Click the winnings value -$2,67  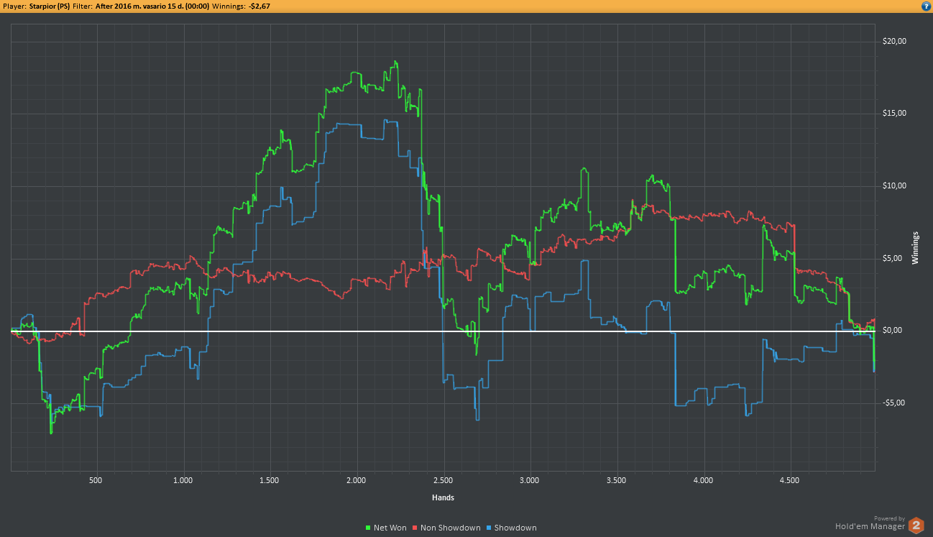click(x=259, y=6)
